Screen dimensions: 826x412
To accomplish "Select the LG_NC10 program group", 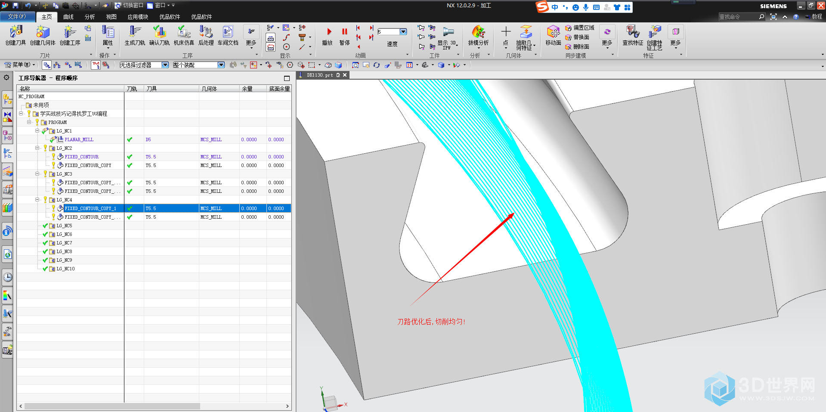I will click(x=65, y=269).
